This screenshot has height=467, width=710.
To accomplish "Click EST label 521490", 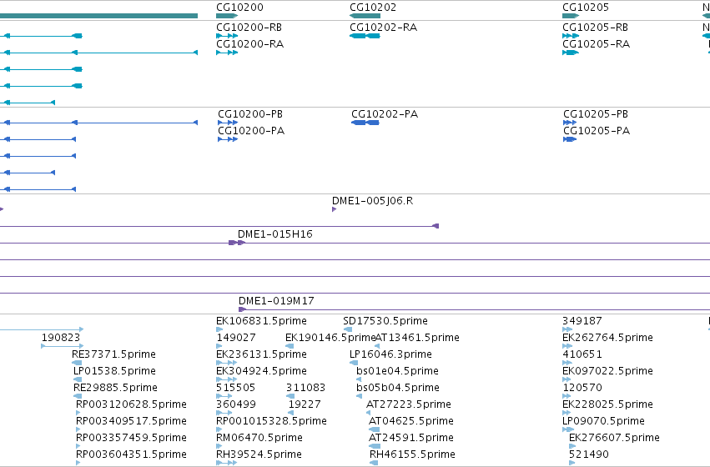I will coord(589,454).
